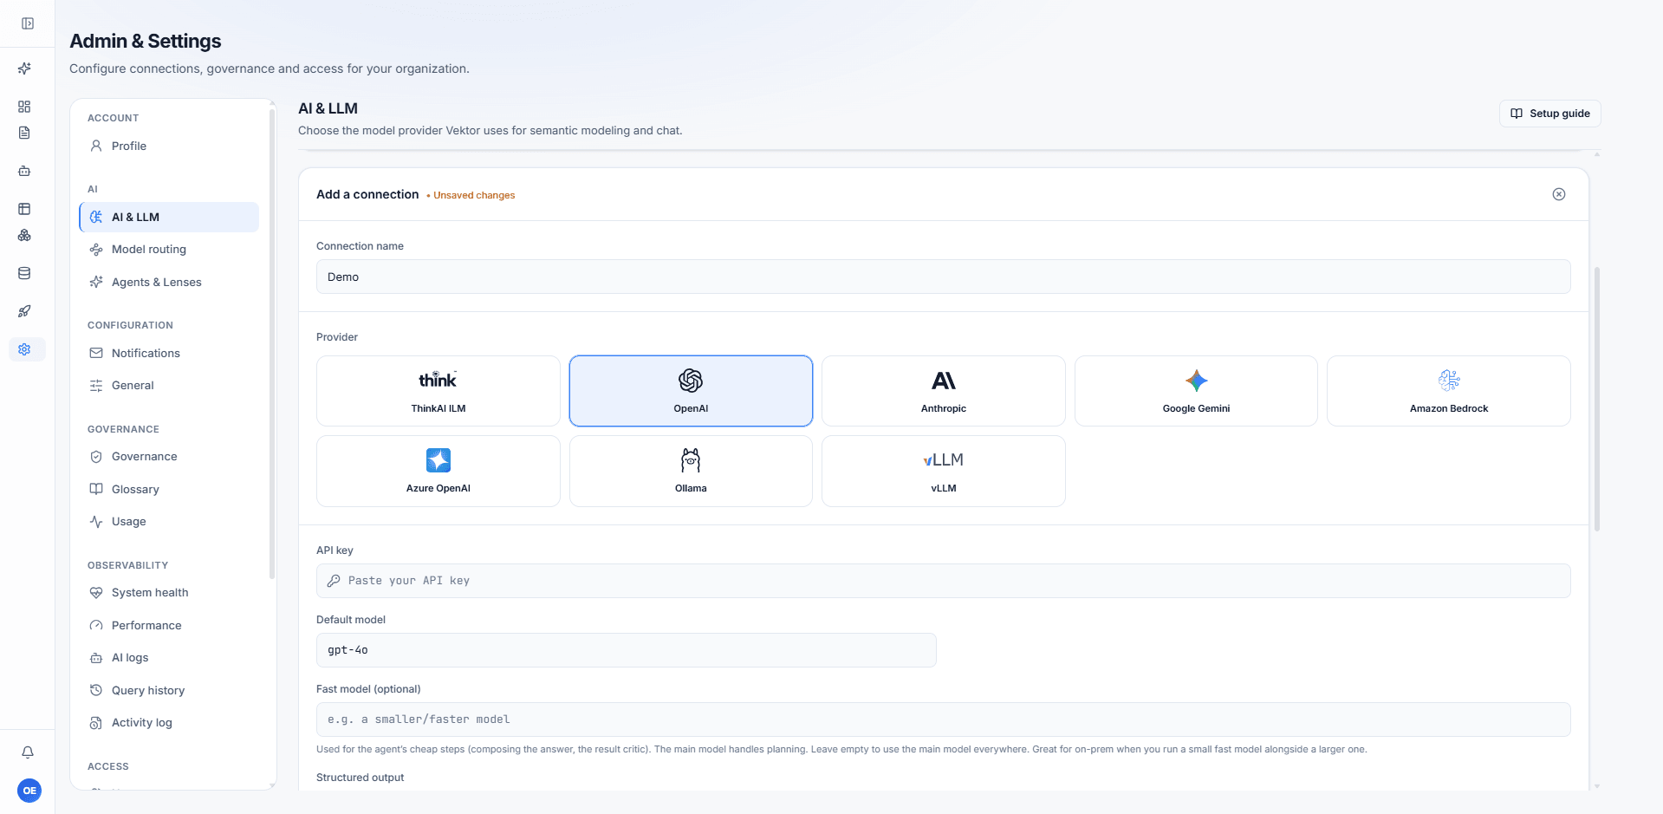
Task: Open the Glossary page
Action: 169,489
